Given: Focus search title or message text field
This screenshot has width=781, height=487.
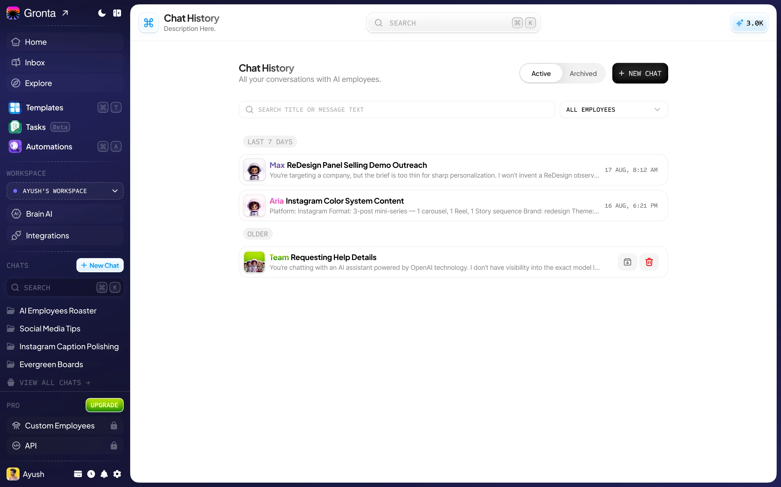Looking at the screenshot, I should coord(397,110).
